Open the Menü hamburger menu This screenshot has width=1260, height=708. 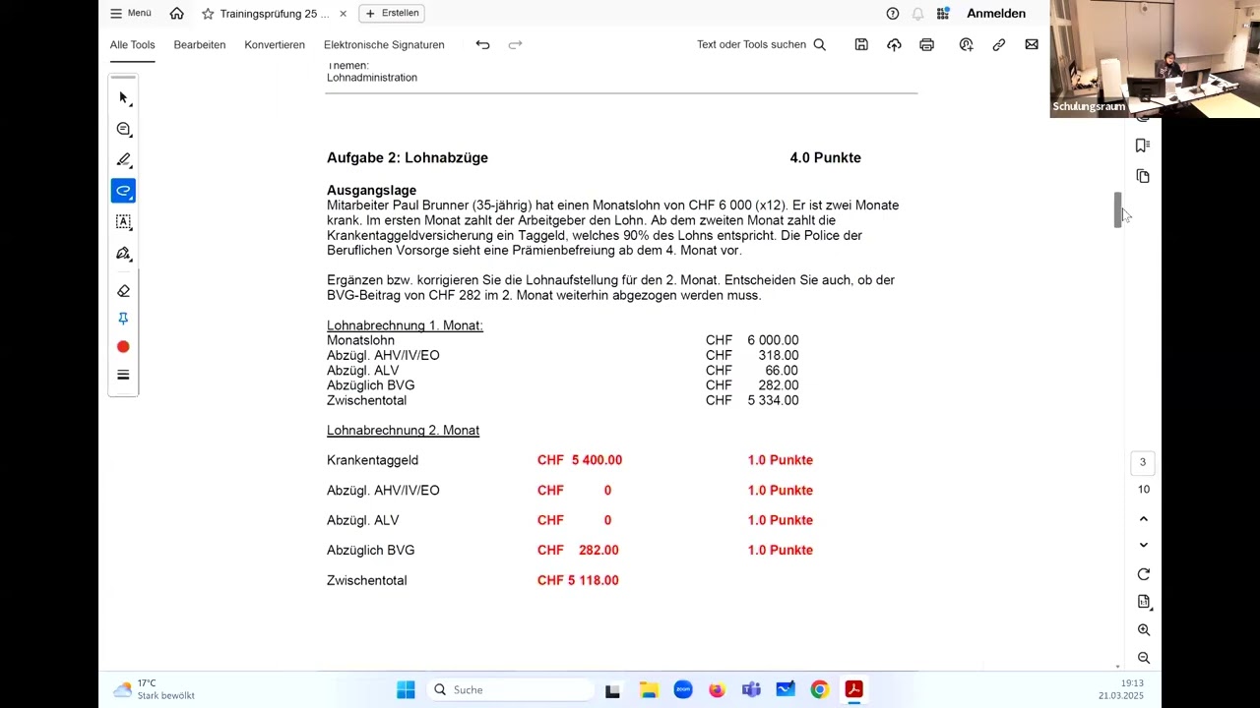(131, 14)
